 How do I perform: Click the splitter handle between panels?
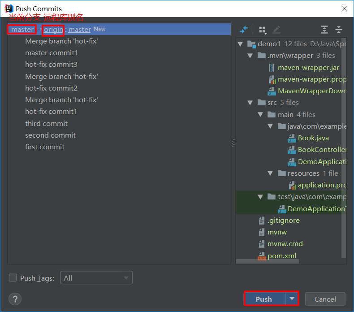(233, 143)
